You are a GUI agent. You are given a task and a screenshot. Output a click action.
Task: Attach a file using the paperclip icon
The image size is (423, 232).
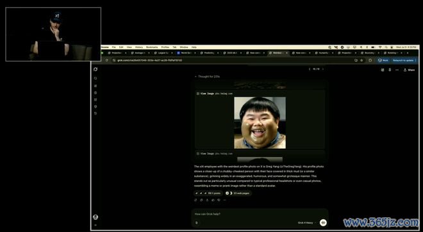point(197,222)
